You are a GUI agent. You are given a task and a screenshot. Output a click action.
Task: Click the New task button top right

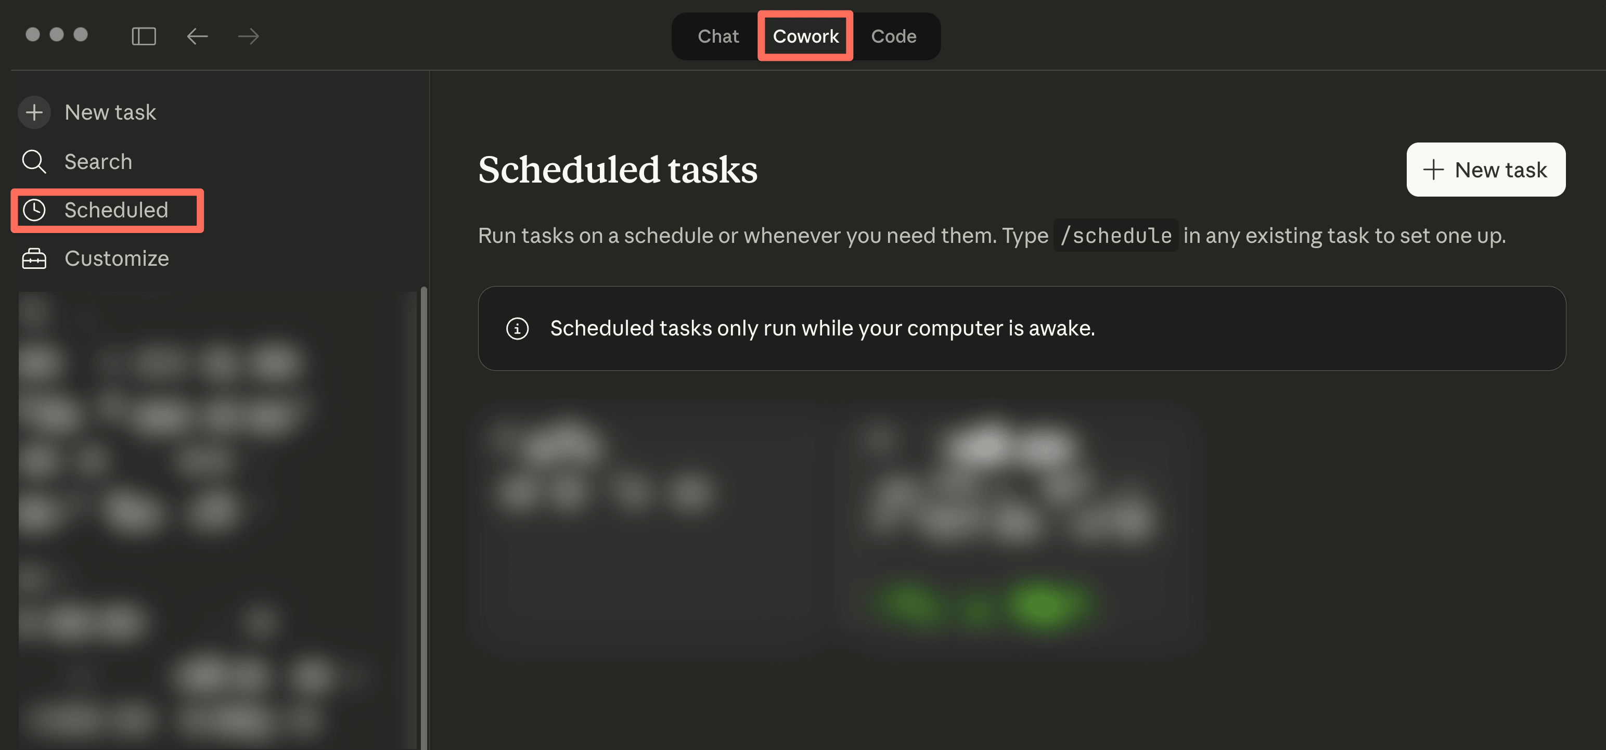(1486, 170)
